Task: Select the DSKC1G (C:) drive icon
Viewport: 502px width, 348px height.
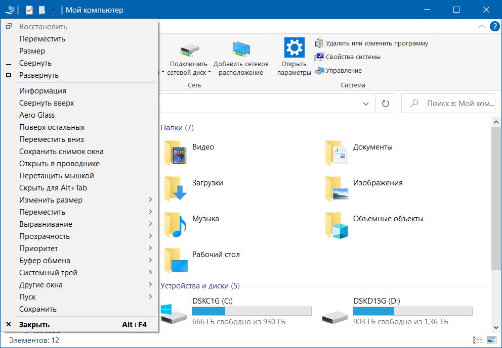Action: point(174,313)
